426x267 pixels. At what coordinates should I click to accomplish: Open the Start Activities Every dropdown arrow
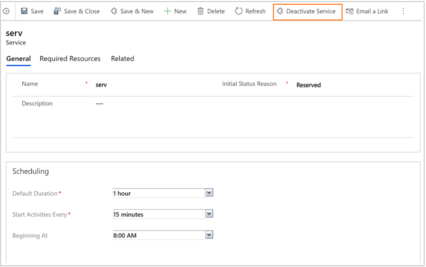(209, 214)
